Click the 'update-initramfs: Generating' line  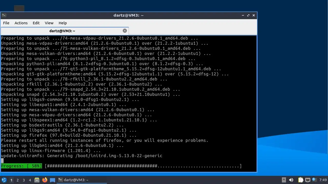81,156
